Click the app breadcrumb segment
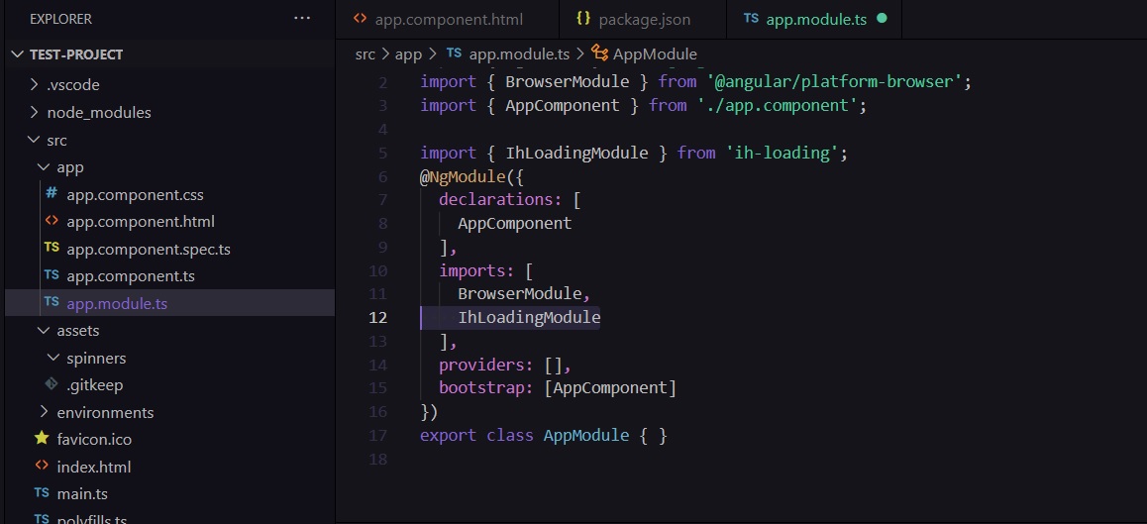This screenshot has height=524, width=1147. [x=408, y=53]
